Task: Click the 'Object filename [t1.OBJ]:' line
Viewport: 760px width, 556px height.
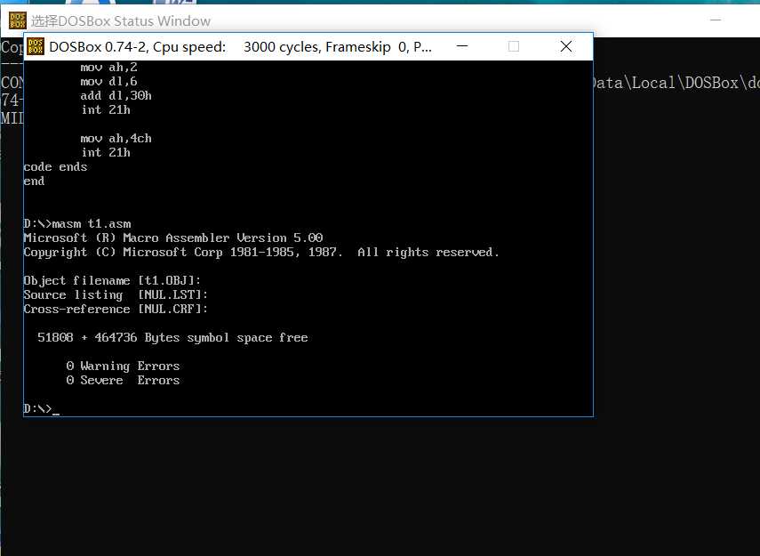Action: (x=112, y=281)
